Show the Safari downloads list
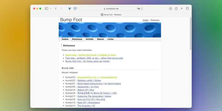This screenshot has width=222, height=111. [170, 9]
